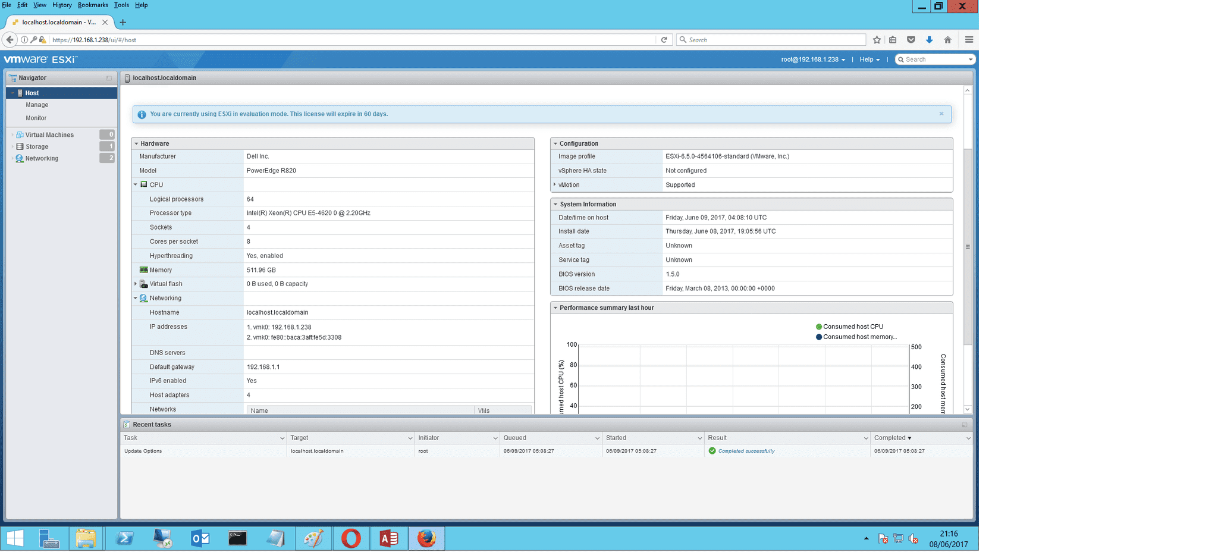Open Networking in Navigator
This screenshot has height=552, width=1218.
[x=42, y=158]
